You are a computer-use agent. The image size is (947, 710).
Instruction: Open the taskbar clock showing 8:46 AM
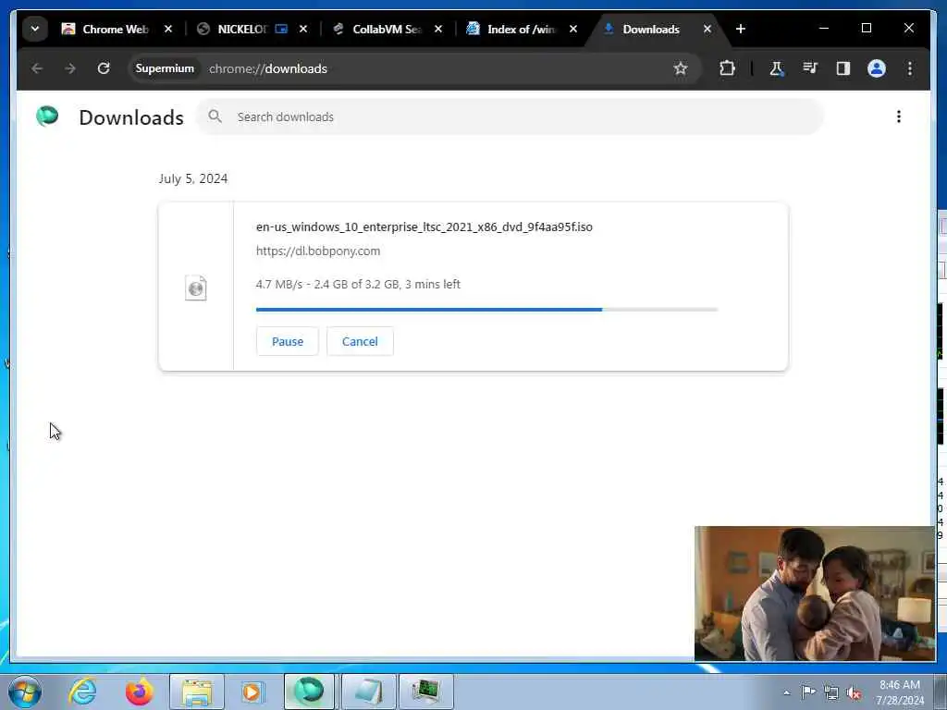point(900,692)
